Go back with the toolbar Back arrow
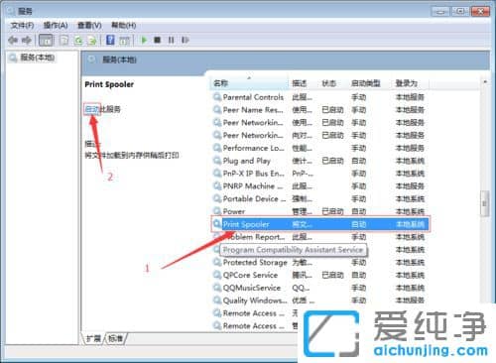 (13, 41)
